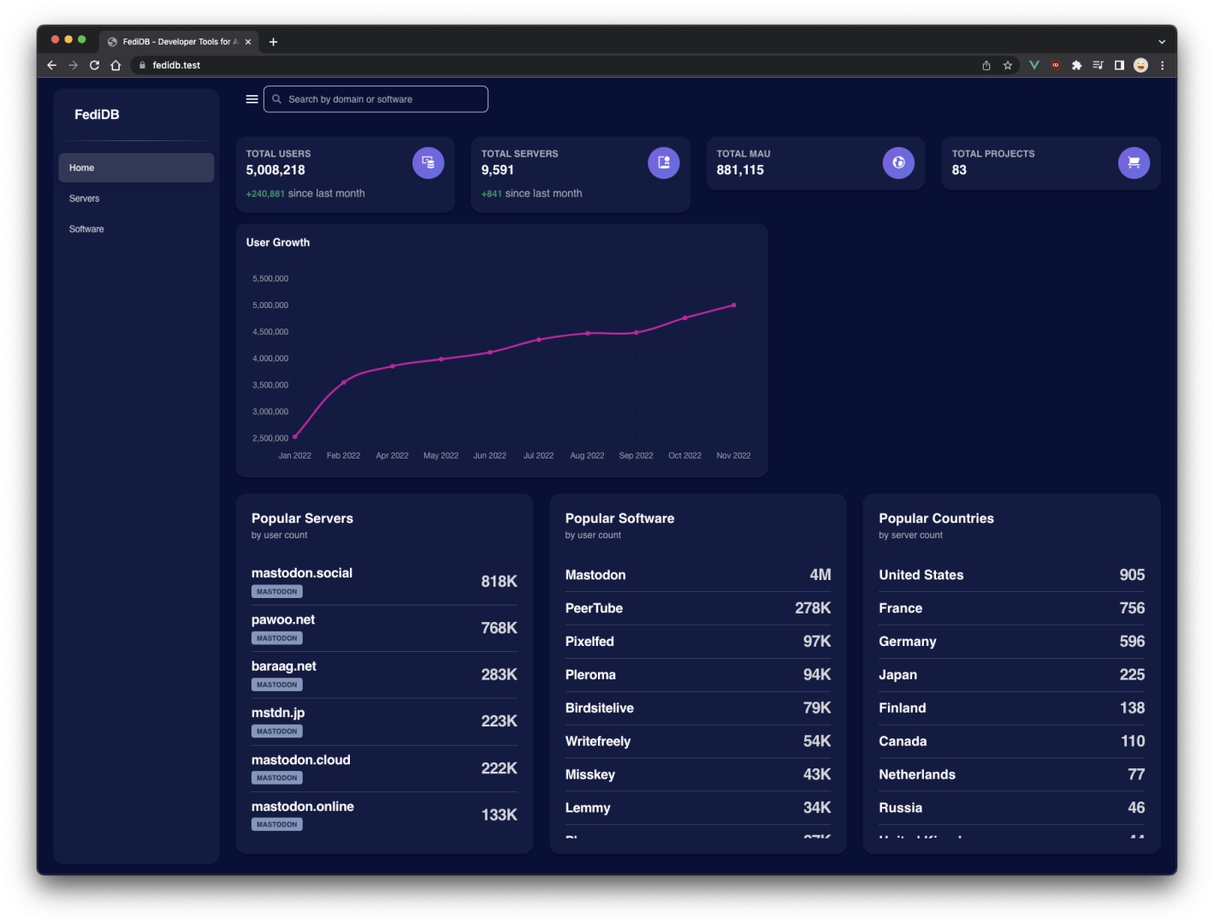Focus the Search by domain or software field
The height and width of the screenshot is (924, 1214).
click(376, 99)
